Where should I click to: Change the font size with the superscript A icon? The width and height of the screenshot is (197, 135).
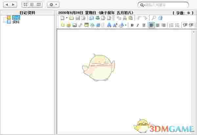coord(115,25)
